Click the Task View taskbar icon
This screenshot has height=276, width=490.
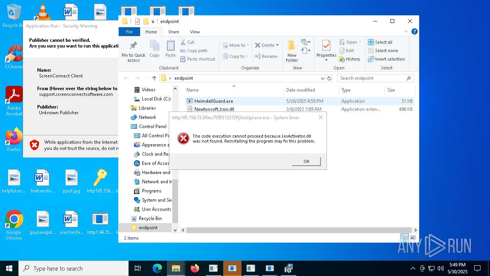[138, 268]
